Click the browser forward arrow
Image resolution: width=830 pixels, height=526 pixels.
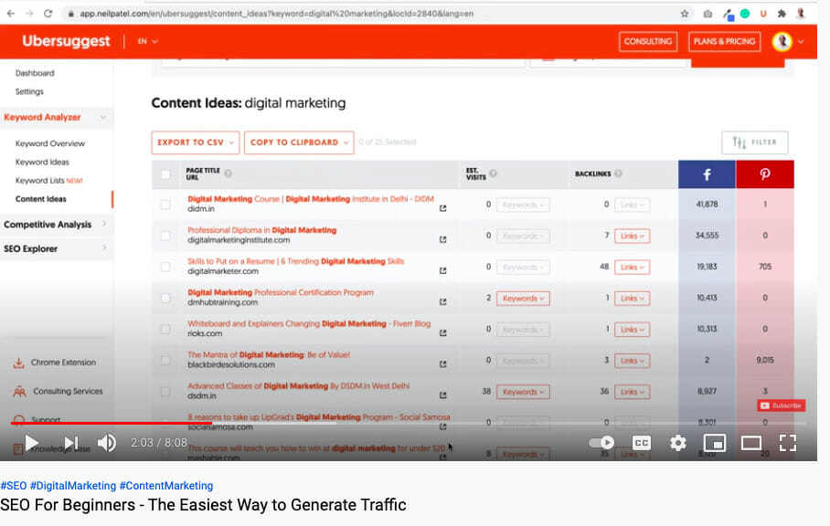[29, 14]
